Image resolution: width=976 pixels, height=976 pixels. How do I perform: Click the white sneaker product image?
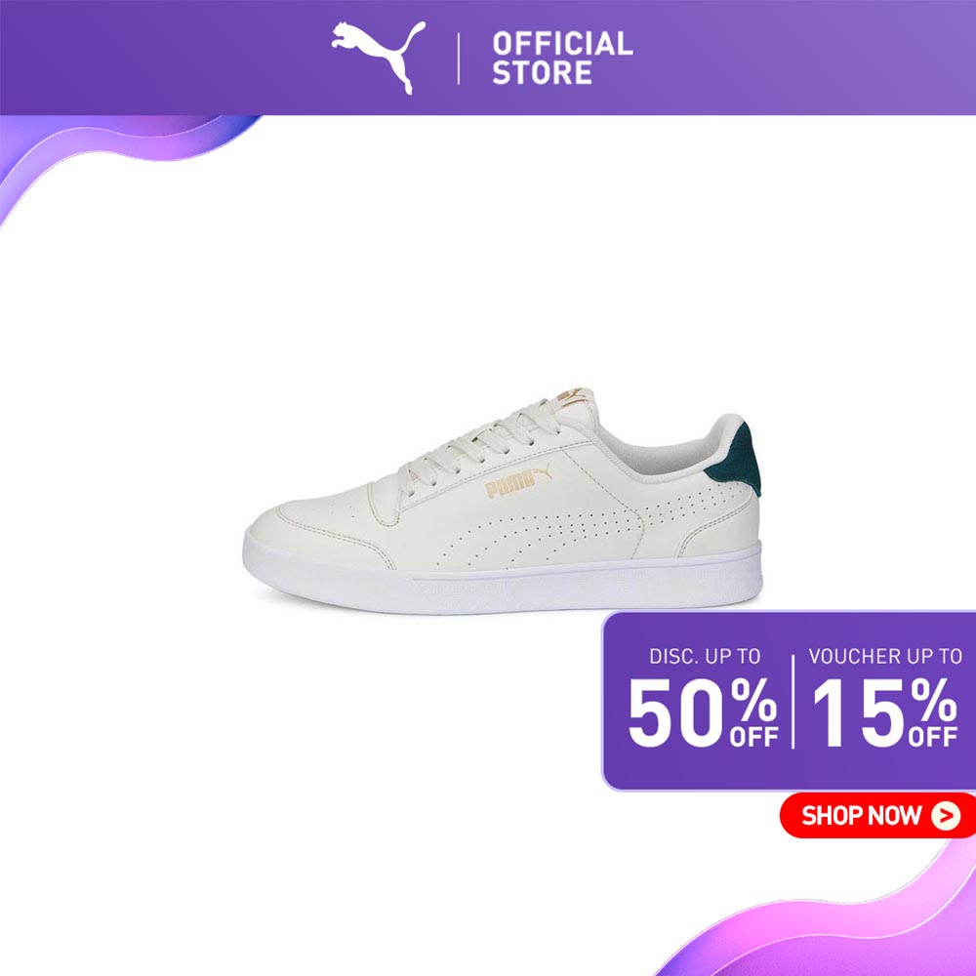pos(503,501)
